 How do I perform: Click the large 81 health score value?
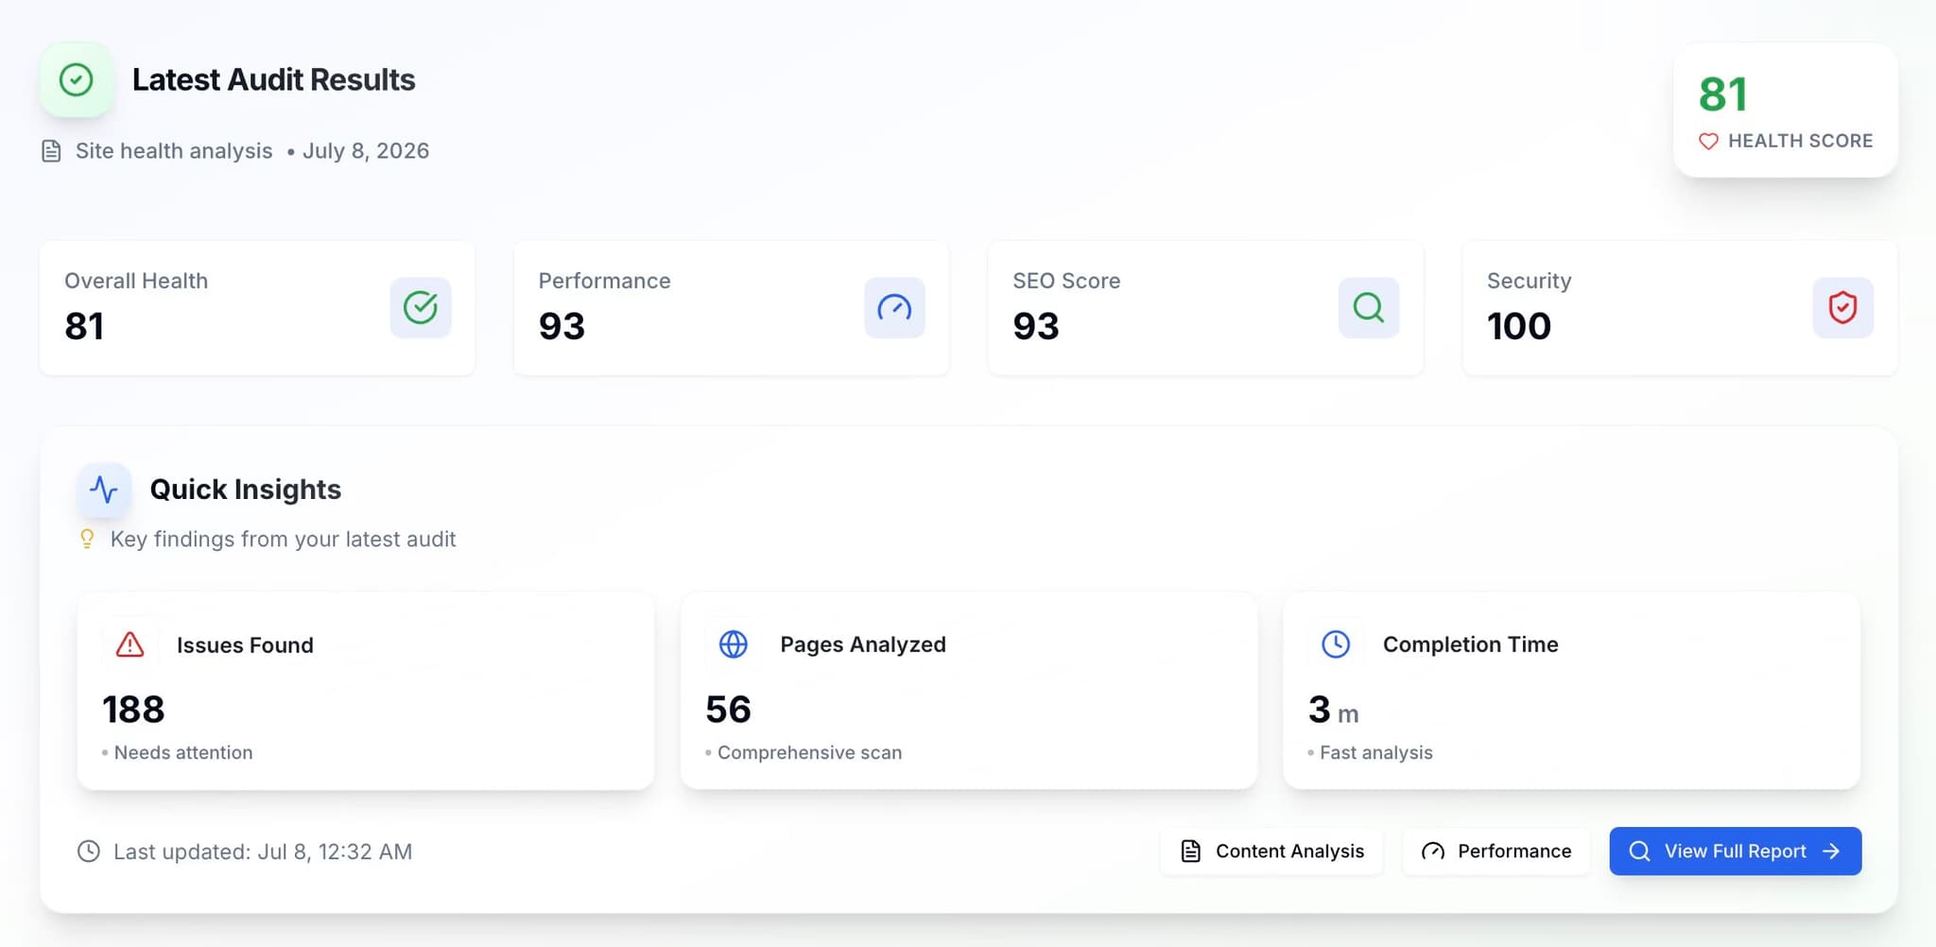coord(1722,95)
